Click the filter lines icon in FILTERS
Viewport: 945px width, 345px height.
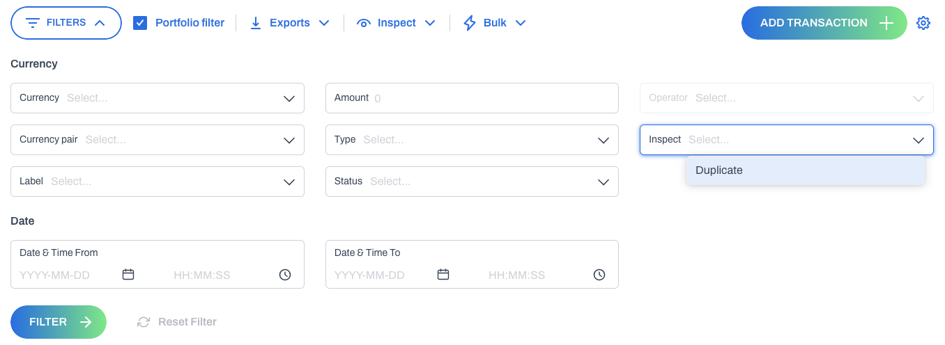point(33,23)
